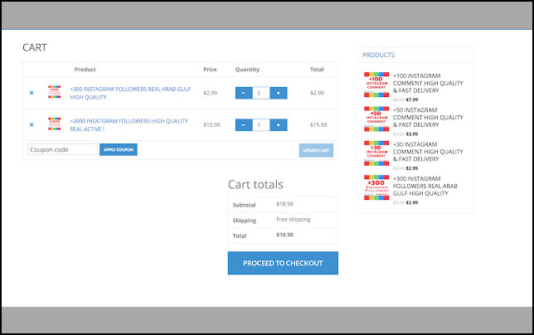
Task: Select the $3.99 sale price
Action: click(412, 134)
